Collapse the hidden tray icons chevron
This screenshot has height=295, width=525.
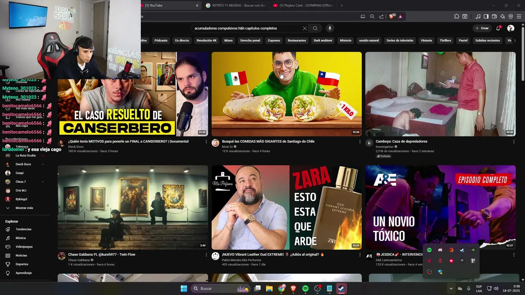click(x=451, y=288)
